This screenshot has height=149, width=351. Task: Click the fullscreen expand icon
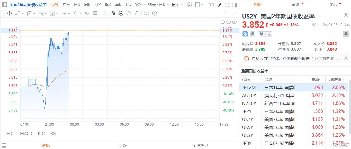(x=227, y=5)
